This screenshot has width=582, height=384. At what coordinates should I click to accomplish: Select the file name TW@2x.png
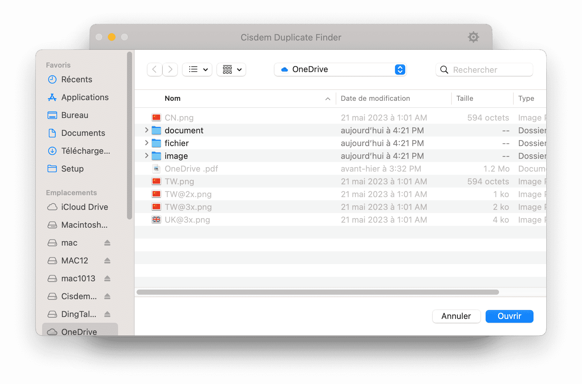pyautogui.click(x=188, y=194)
